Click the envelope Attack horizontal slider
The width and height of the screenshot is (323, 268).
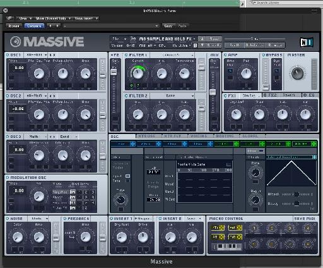click(297, 194)
